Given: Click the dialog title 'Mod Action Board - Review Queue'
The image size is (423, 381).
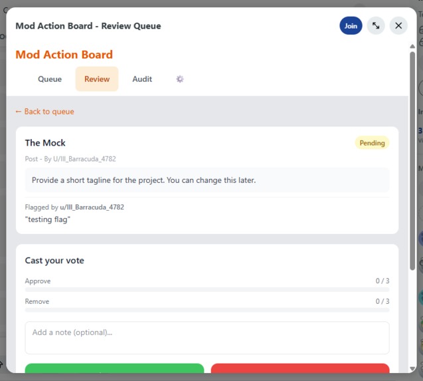Looking at the screenshot, I should [88, 26].
